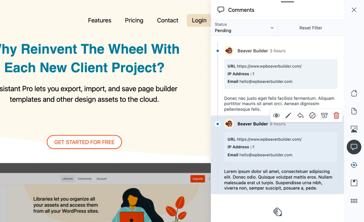Open the Comments panel icon in the sidebar
Screen dimensions: 364x222
354,147
